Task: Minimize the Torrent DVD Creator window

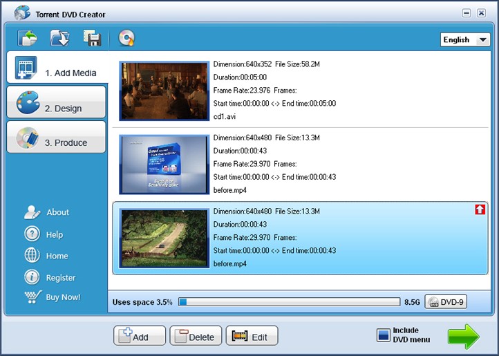Action: [467, 13]
